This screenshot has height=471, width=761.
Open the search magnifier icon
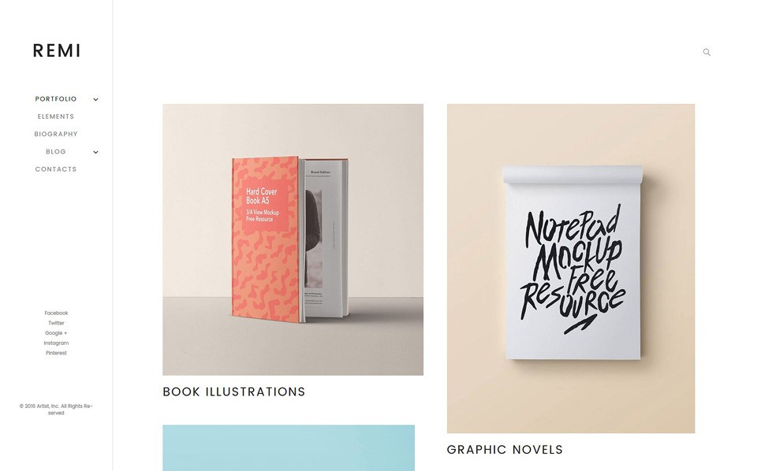(707, 52)
